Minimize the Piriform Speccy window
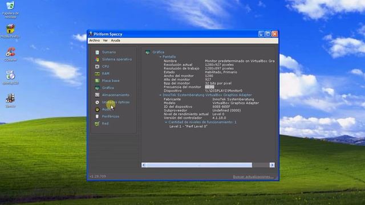The width and height of the screenshot is (365, 205). (x=261, y=34)
